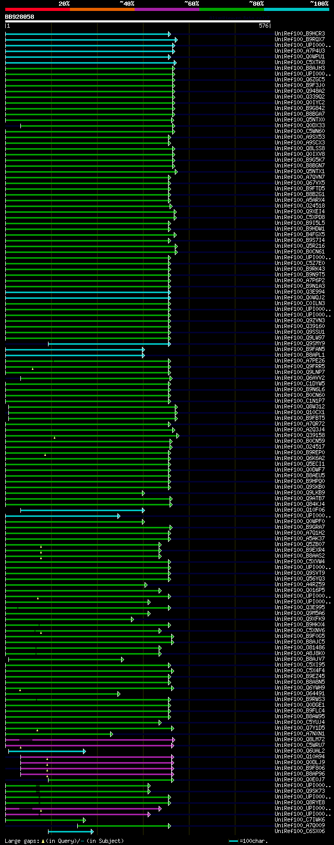Open hit UniRef100_Q0WPU1

tap(300, 57)
